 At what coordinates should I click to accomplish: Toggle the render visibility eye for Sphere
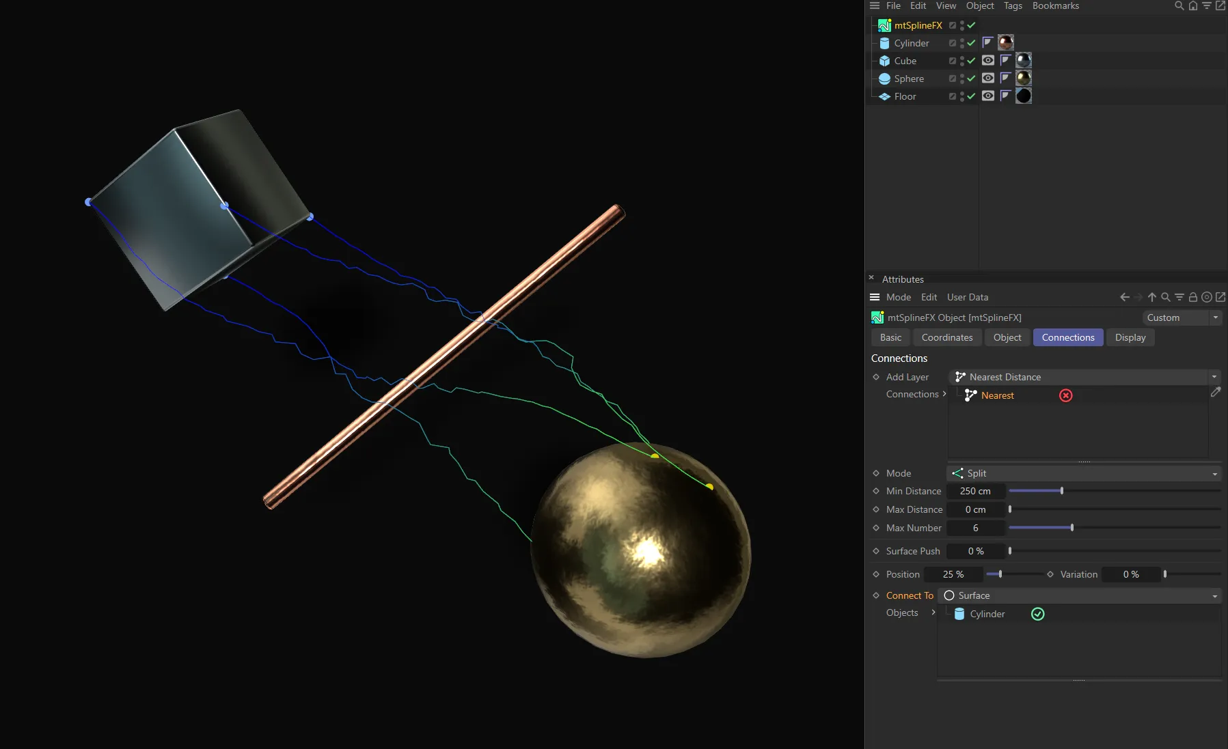pyautogui.click(x=988, y=78)
